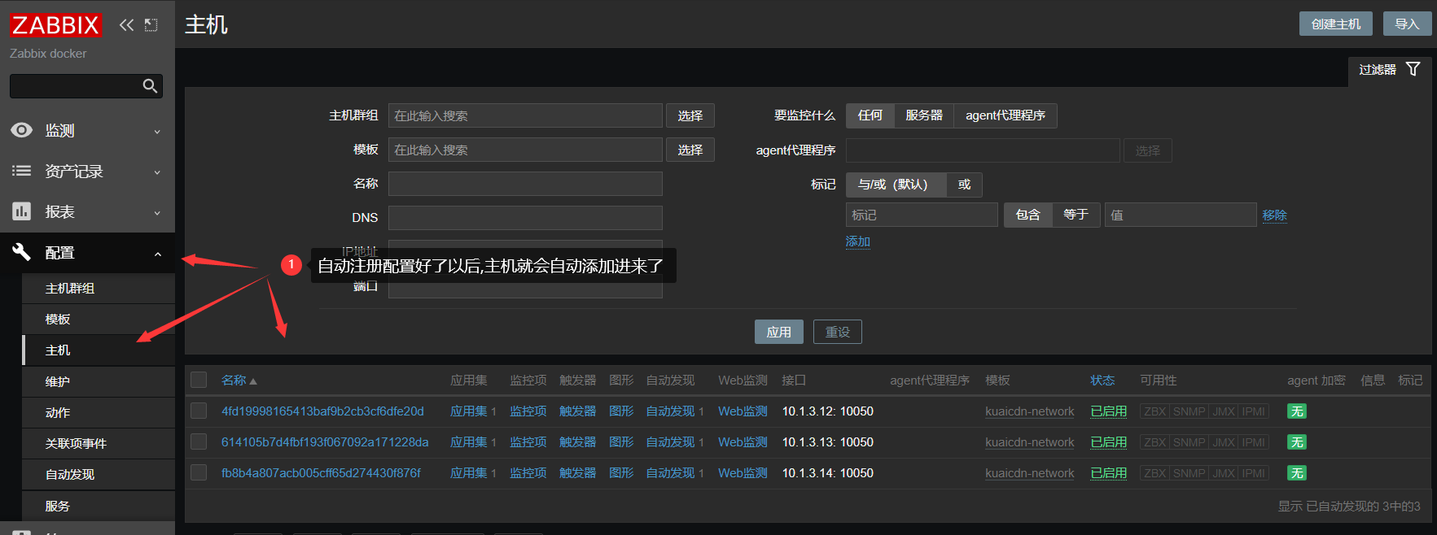Choose 等于 tag operator

(1076, 215)
